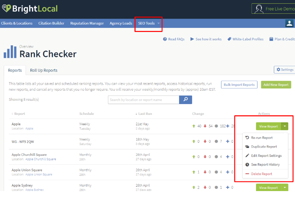Viewport: 295px width, 197px height.
Task: Click the 18th May last run date
Action: coord(142,139)
